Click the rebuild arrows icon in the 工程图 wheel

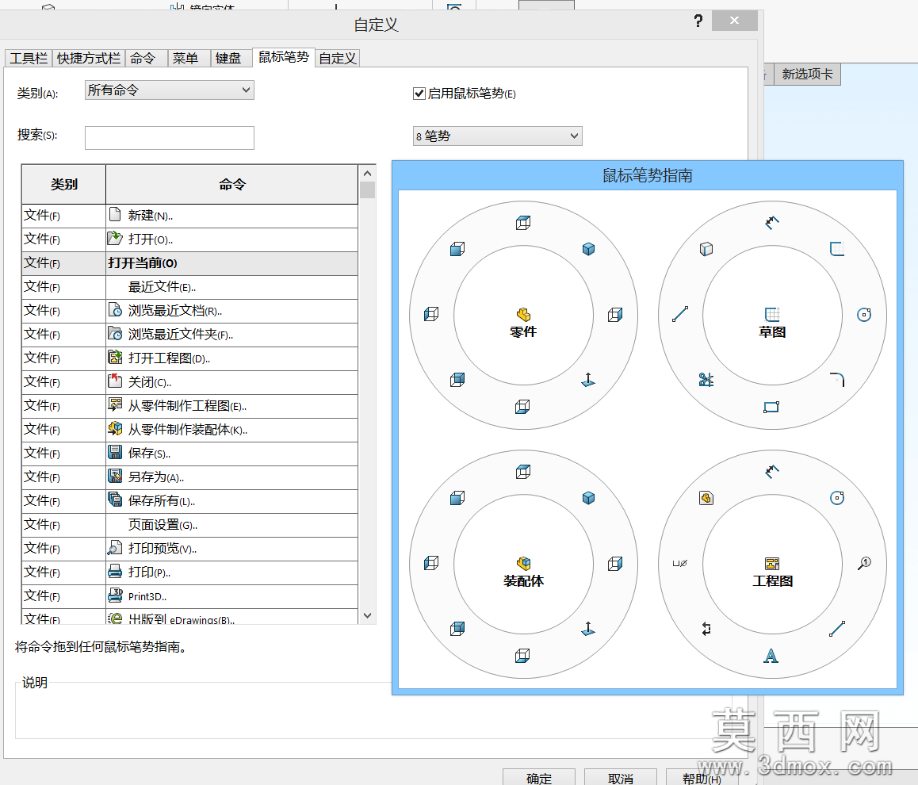(706, 629)
